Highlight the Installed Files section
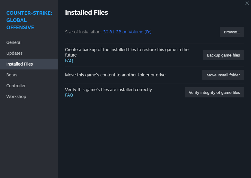251x178 pixels. point(20,64)
